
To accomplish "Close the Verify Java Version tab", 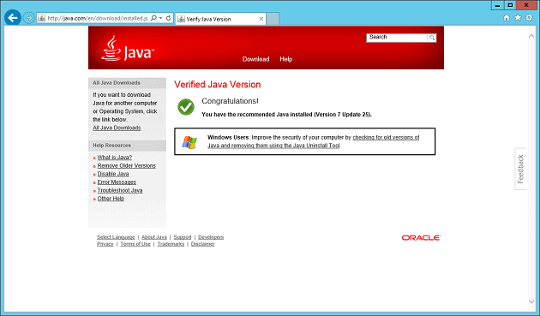I will pyautogui.click(x=261, y=19).
